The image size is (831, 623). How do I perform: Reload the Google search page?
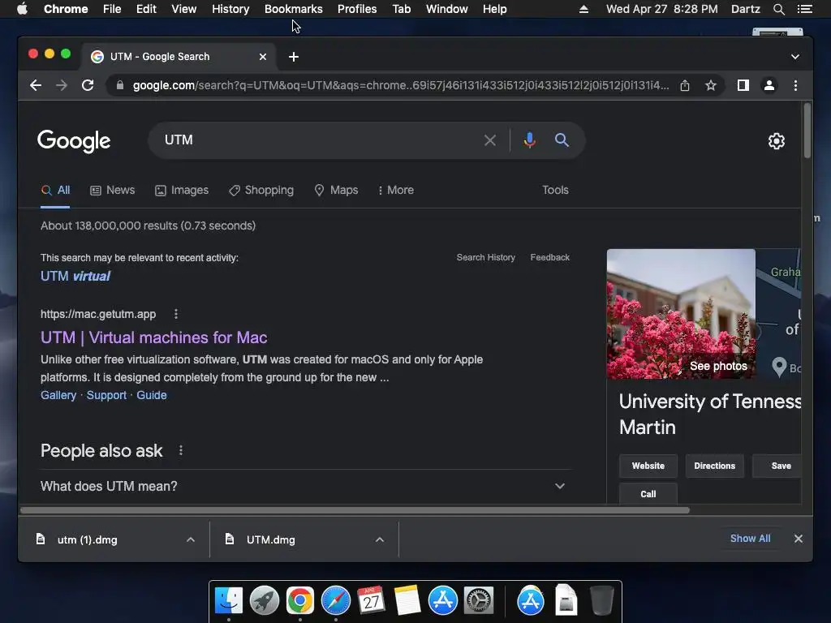pyautogui.click(x=88, y=85)
